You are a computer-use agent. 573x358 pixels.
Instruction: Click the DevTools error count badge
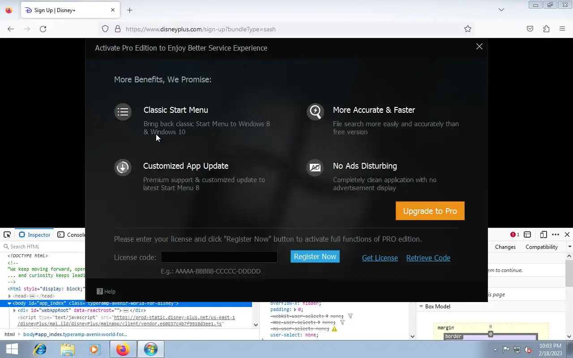tap(515, 234)
